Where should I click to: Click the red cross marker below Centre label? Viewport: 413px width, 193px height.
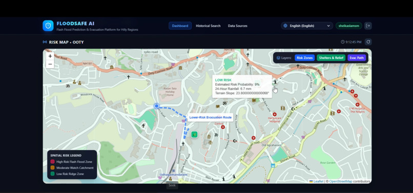(x=223, y=127)
